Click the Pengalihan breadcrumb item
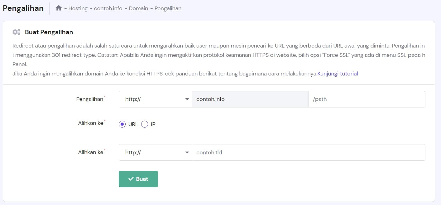The image size is (441, 205). pyautogui.click(x=168, y=8)
